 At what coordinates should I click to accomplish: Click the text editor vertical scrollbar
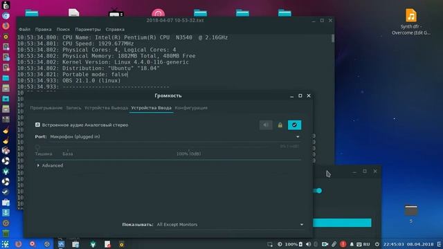tap(333, 39)
